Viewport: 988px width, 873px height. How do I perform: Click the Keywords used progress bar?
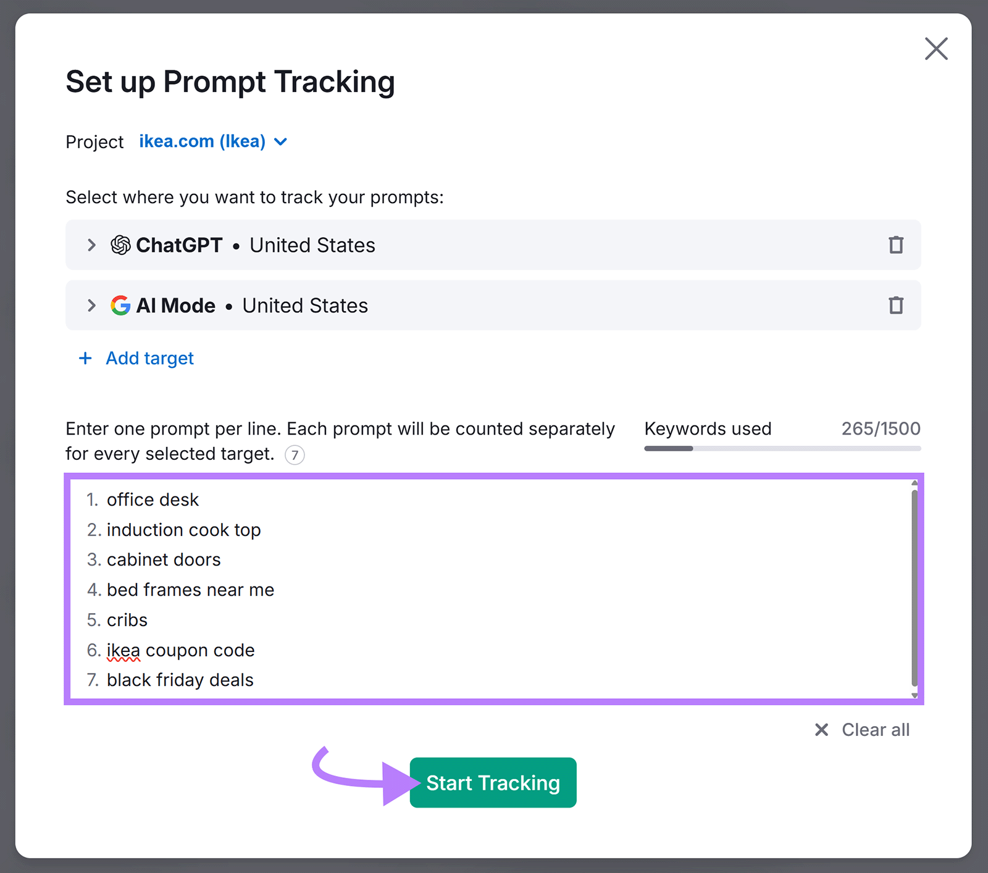click(781, 448)
